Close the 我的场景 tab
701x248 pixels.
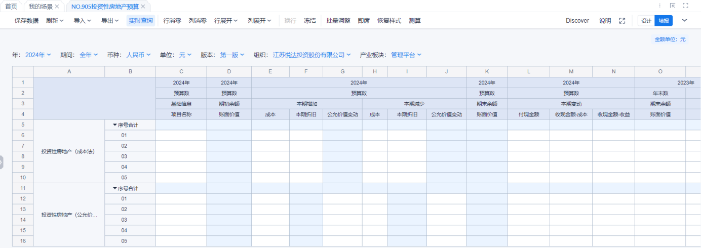tap(57, 7)
